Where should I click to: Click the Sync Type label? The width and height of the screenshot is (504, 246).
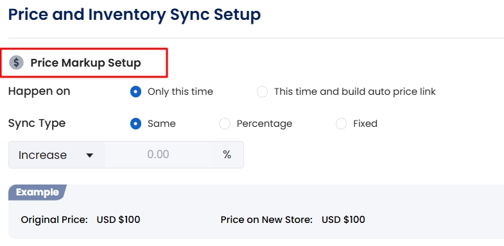pos(37,124)
